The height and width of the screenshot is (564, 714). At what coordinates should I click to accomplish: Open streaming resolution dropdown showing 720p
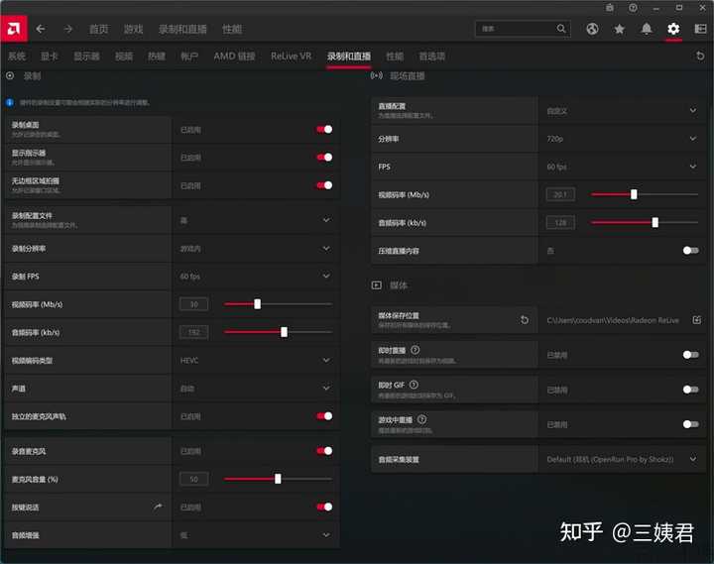[x=622, y=139]
